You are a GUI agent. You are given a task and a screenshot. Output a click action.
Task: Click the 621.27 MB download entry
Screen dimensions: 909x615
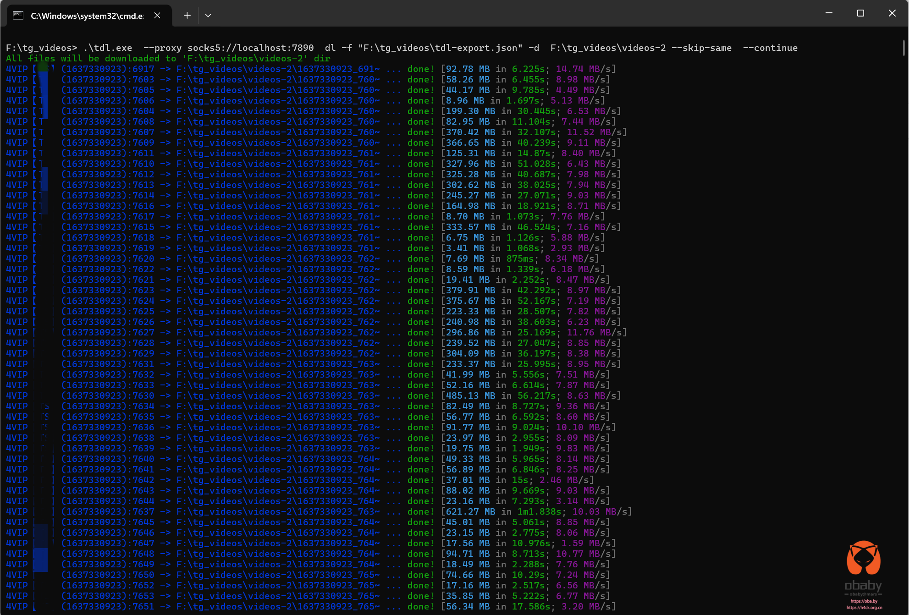(x=470, y=511)
